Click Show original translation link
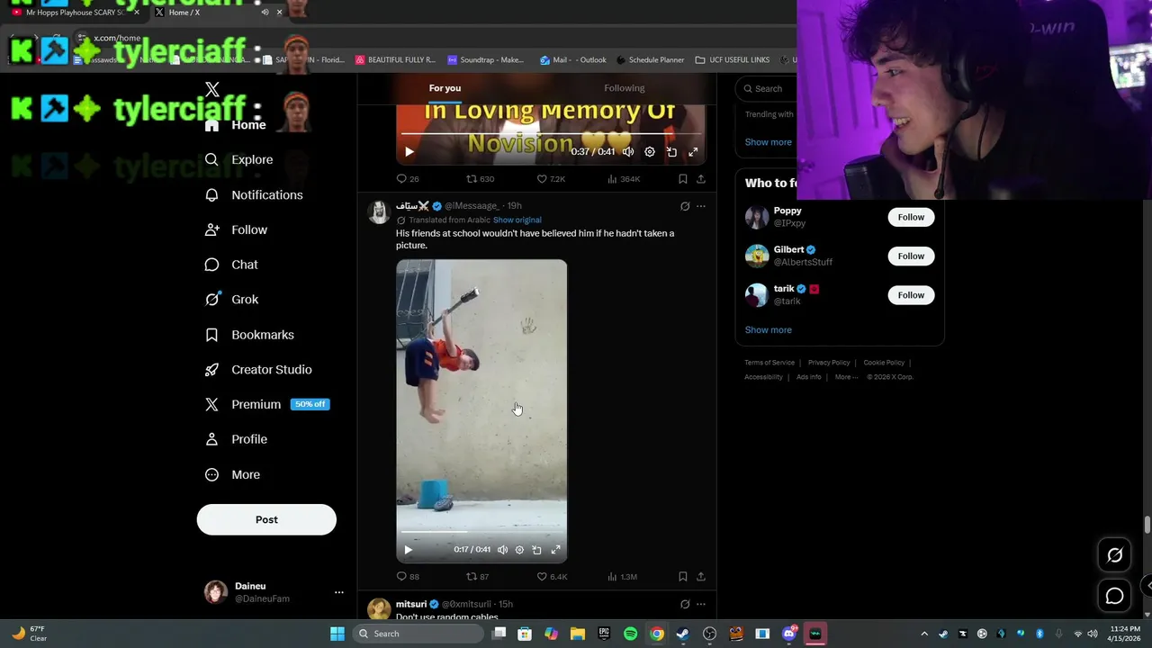This screenshot has height=648, width=1152. [x=517, y=220]
